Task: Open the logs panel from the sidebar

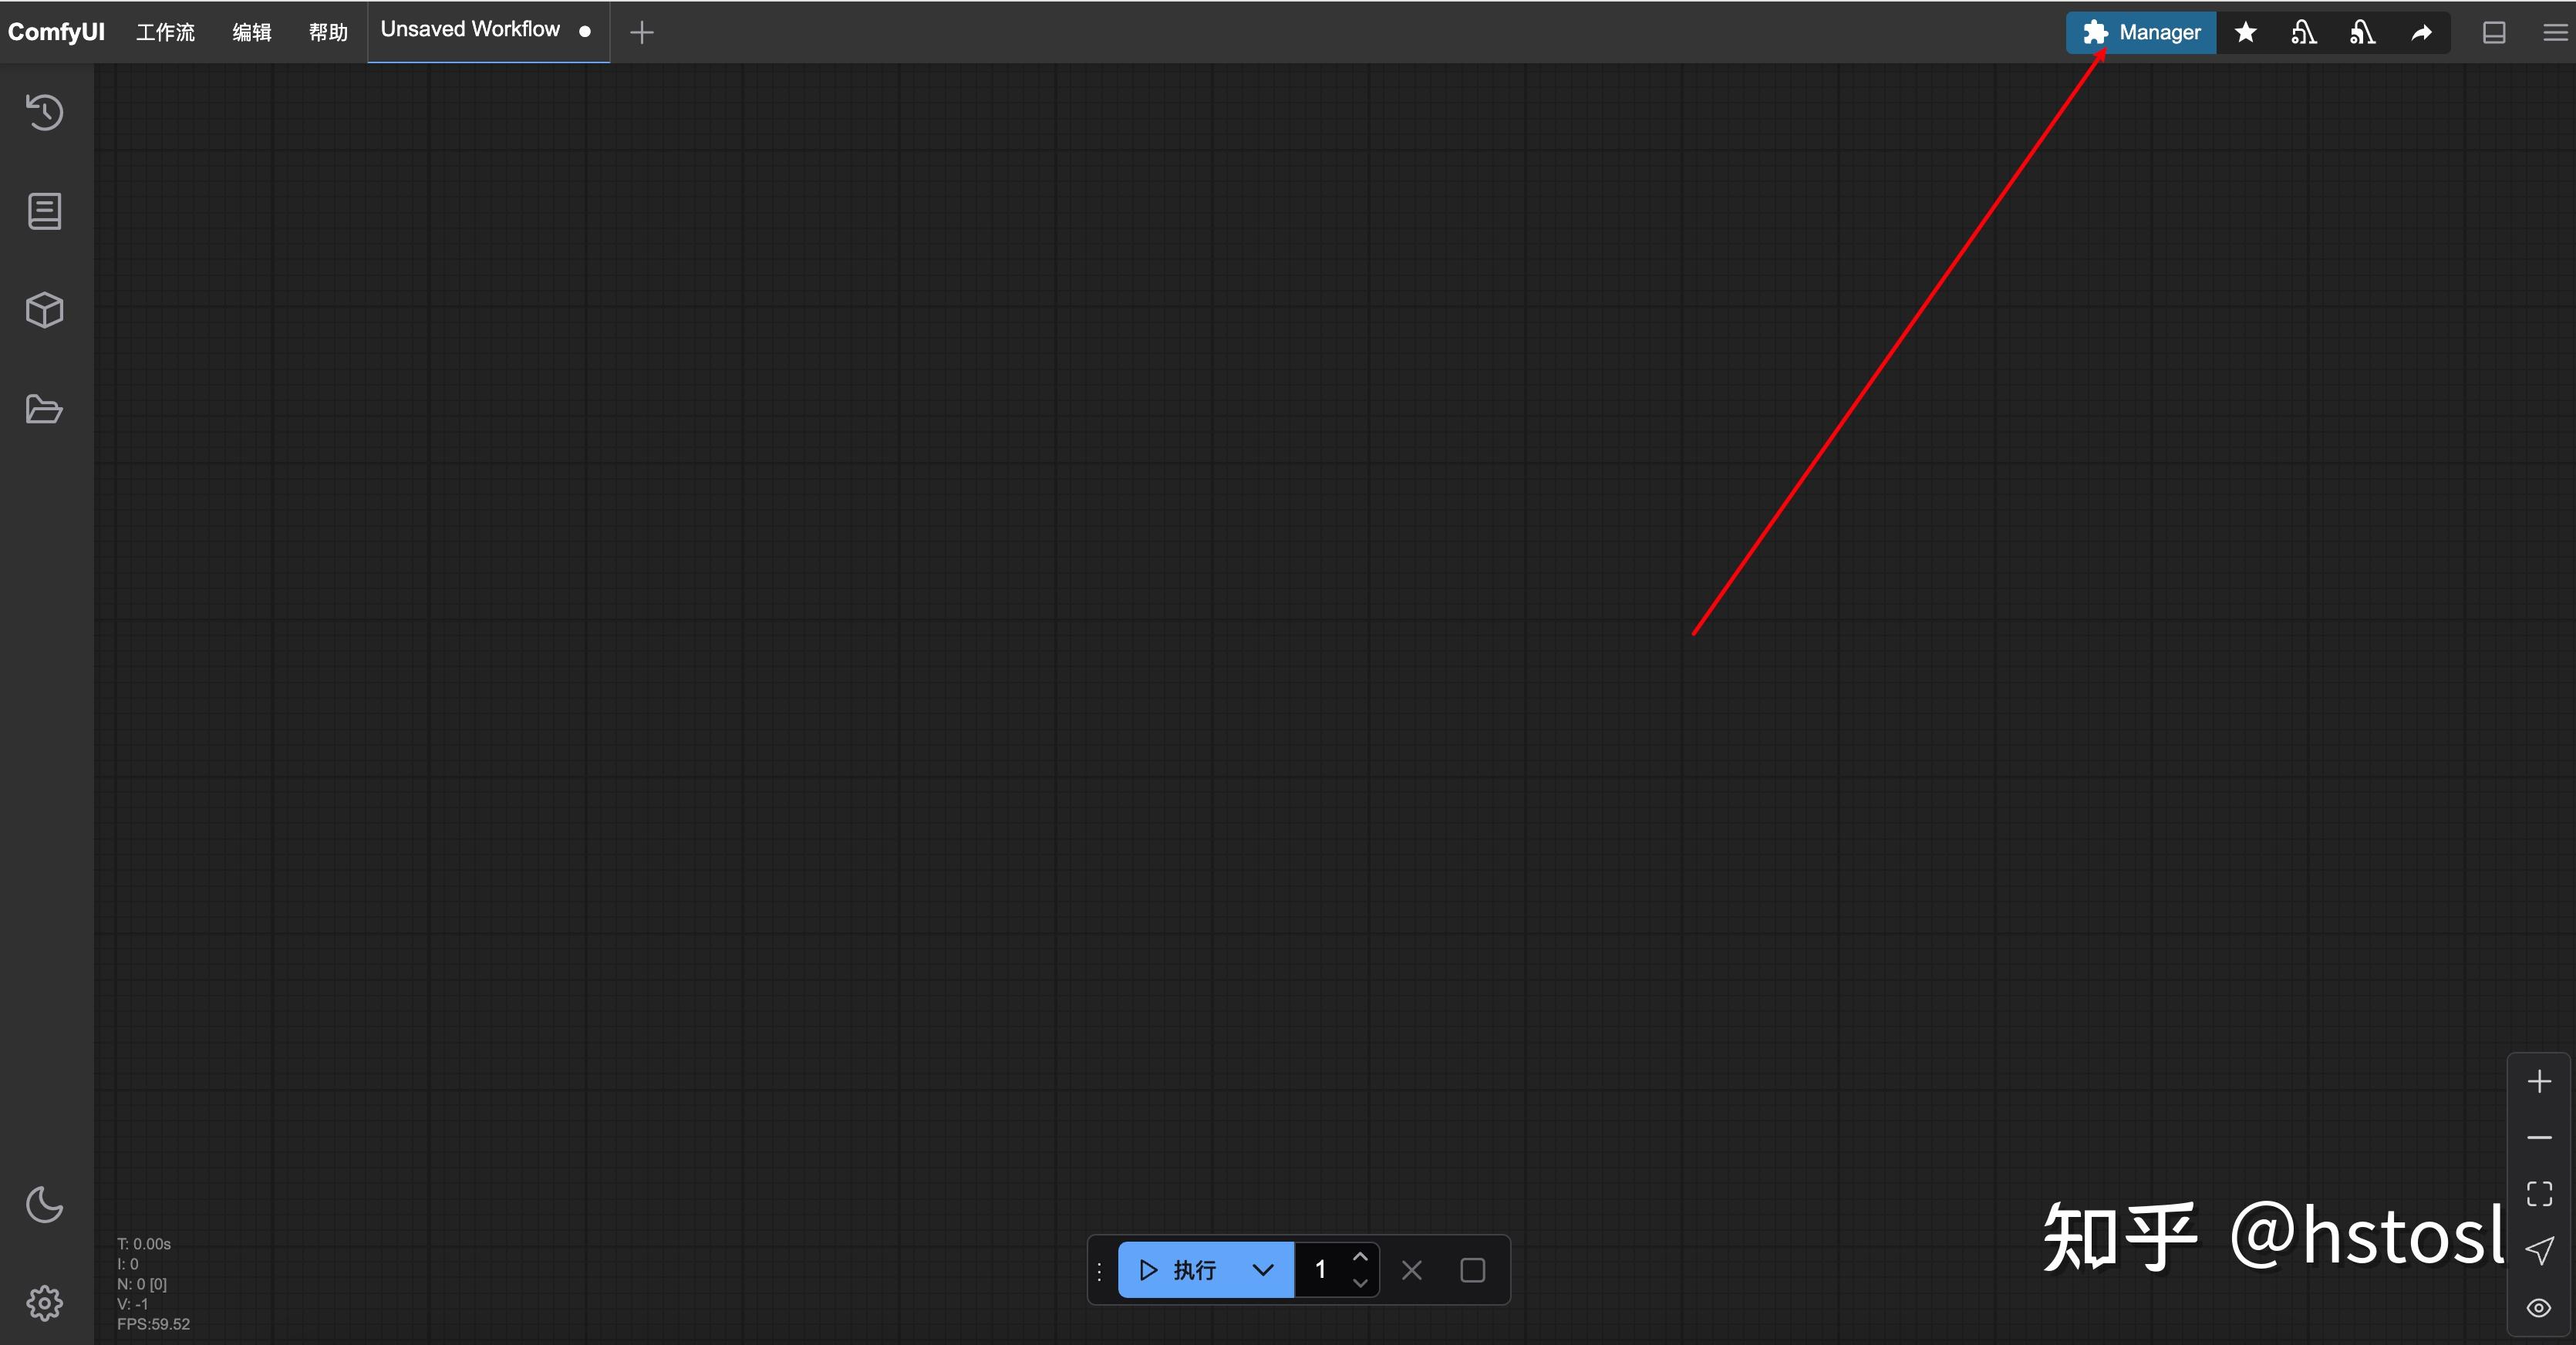Action: coord(44,211)
